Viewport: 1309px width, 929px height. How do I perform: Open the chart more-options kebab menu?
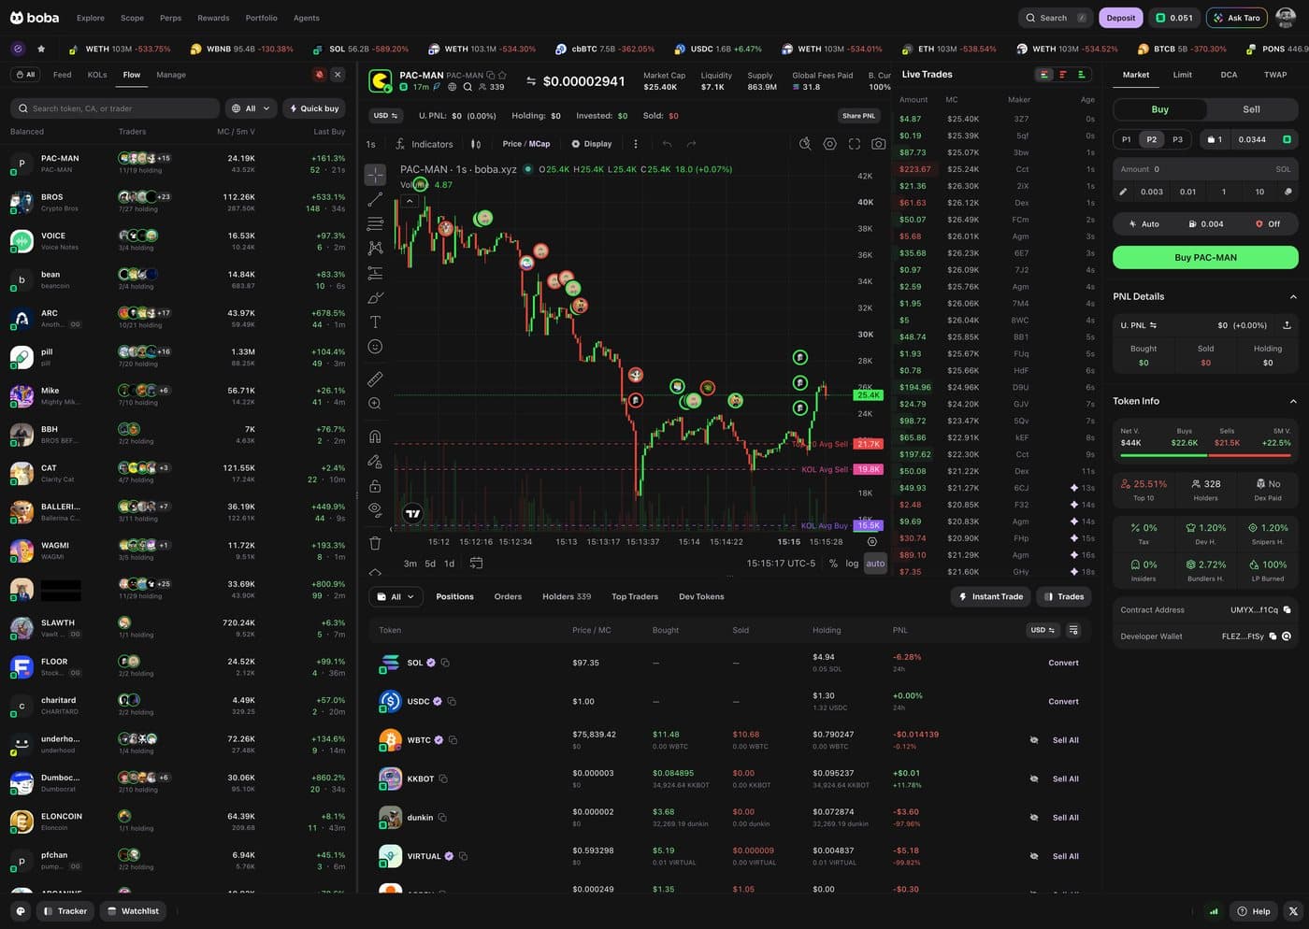tap(636, 144)
